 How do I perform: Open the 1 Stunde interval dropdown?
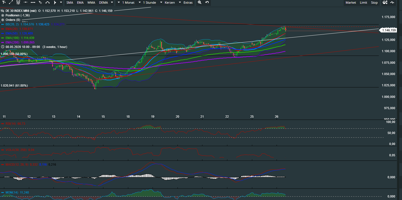coord(149,3)
